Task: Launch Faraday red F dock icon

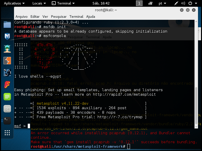Action: 7,85
